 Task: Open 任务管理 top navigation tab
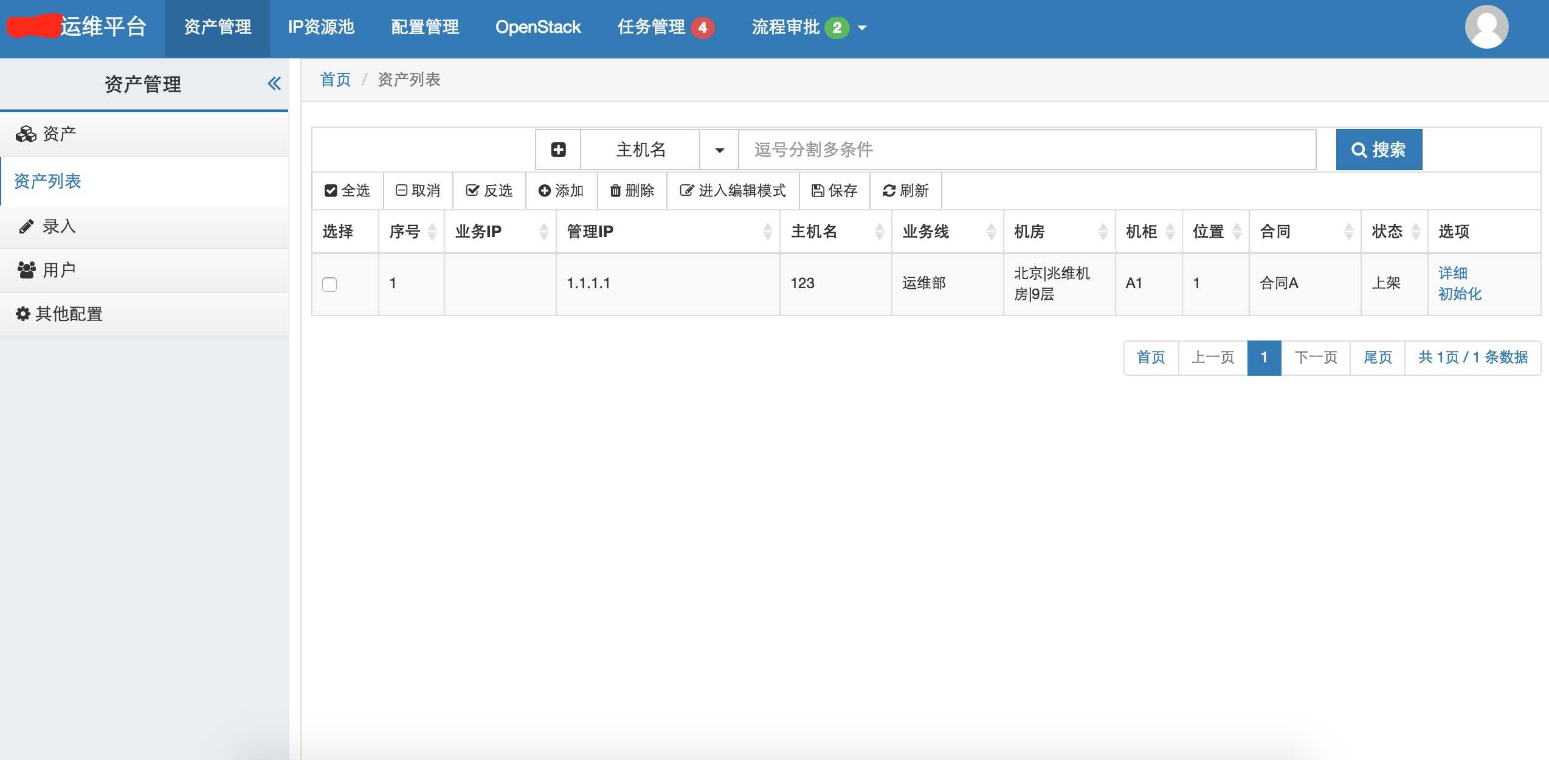coord(666,27)
